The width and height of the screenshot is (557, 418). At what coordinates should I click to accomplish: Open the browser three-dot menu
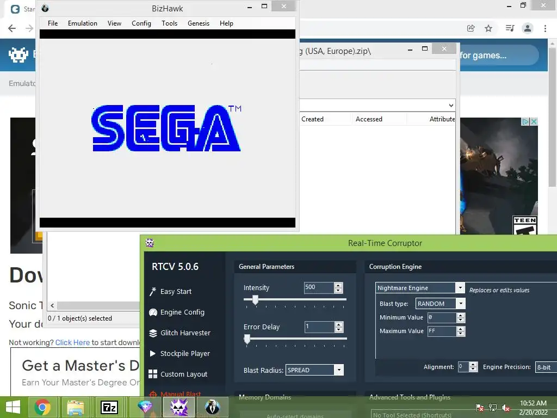(545, 28)
